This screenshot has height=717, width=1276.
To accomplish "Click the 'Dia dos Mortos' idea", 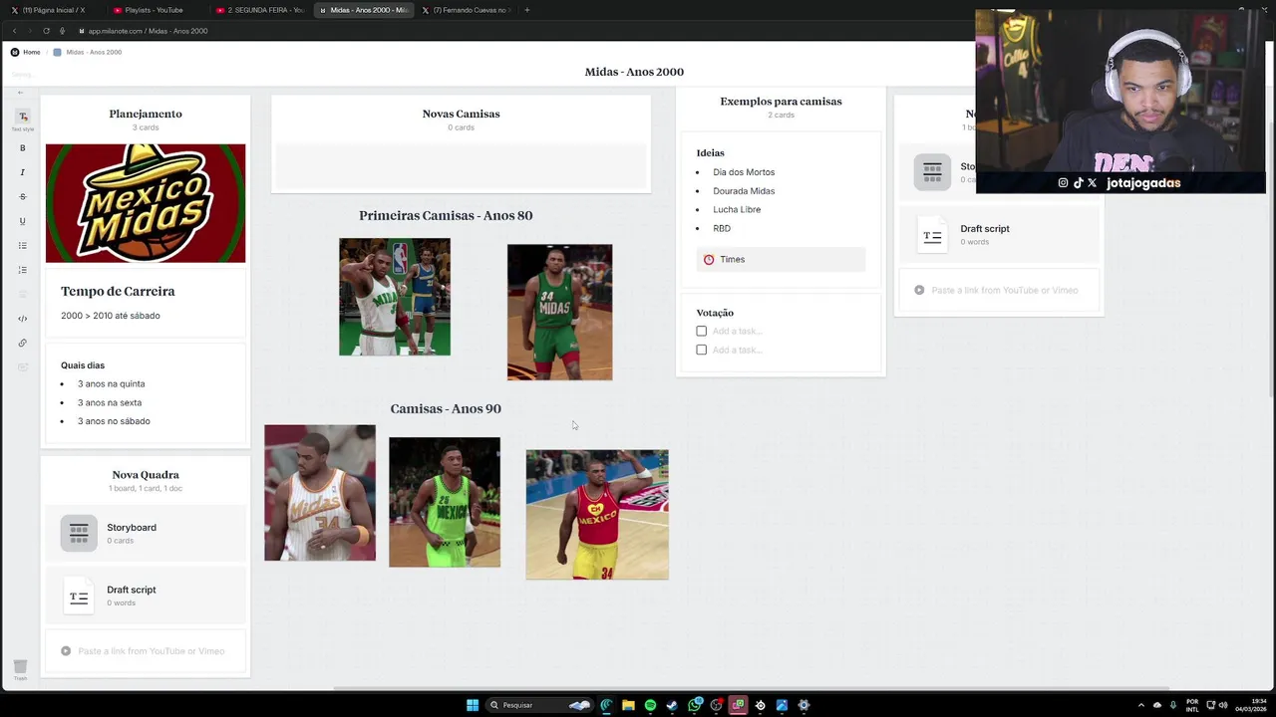I will click(744, 172).
